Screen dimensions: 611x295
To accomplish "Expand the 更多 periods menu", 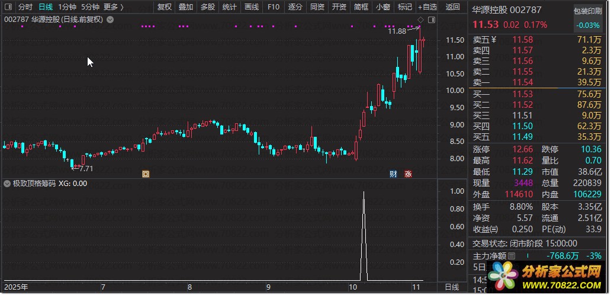I will click(114, 7).
